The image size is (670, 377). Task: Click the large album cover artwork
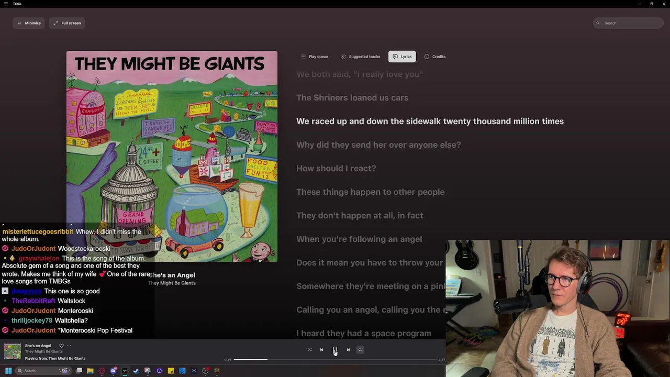(x=172, y=156)
